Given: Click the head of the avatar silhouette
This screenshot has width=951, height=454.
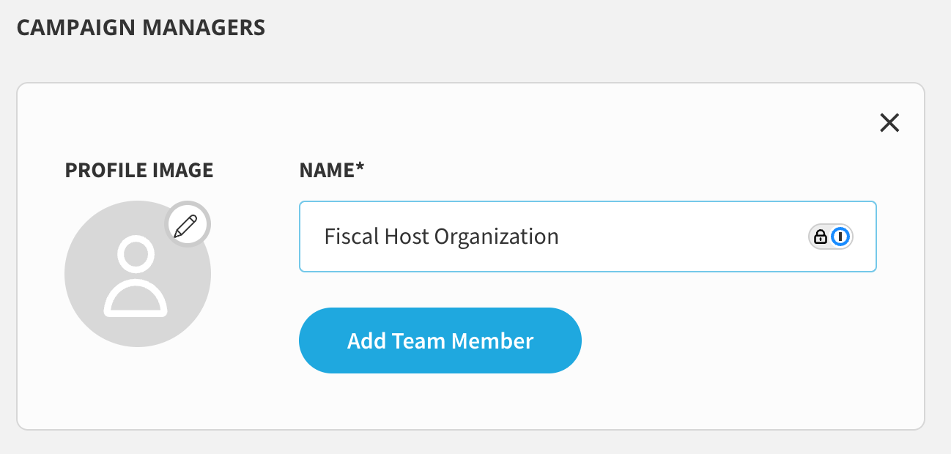Looking at the screenshot, I should point(136,253).
